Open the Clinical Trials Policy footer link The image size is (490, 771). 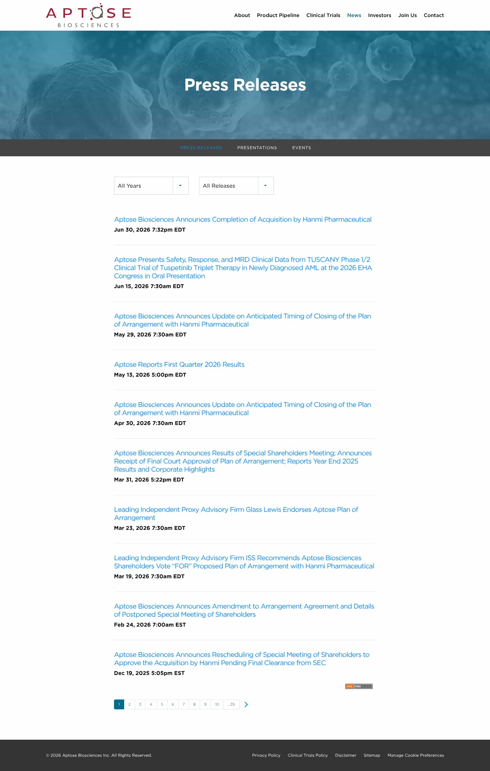tap(308, 755)
